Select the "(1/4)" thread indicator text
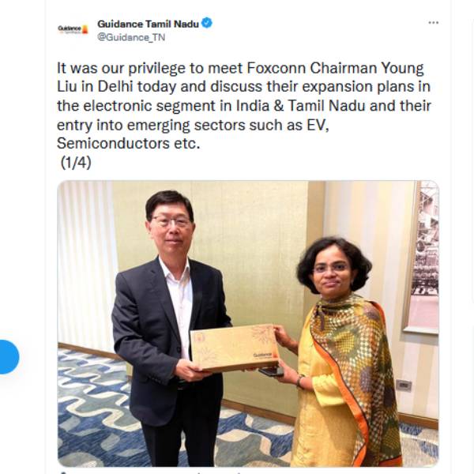Image resolution: width=474 pixels, height=474 pixels. pos(76,163)
